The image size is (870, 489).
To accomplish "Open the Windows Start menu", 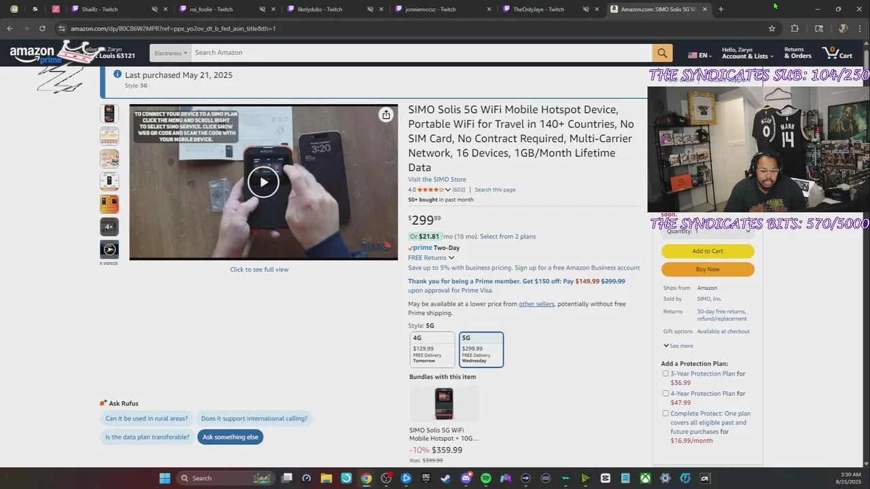I will (164, 478).
